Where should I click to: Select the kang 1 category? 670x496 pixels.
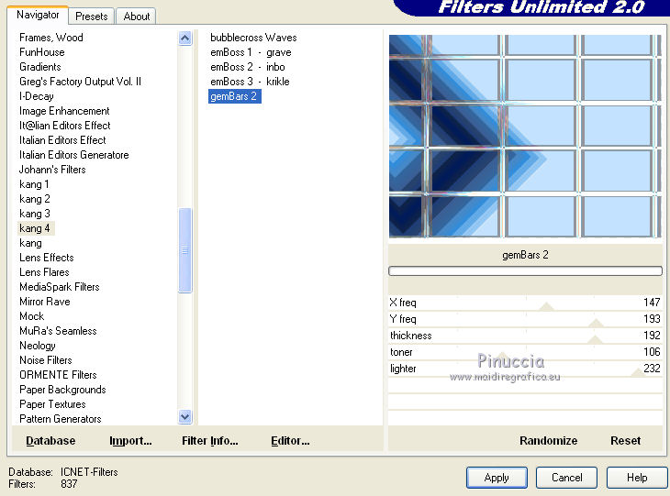tap(34, 184)
